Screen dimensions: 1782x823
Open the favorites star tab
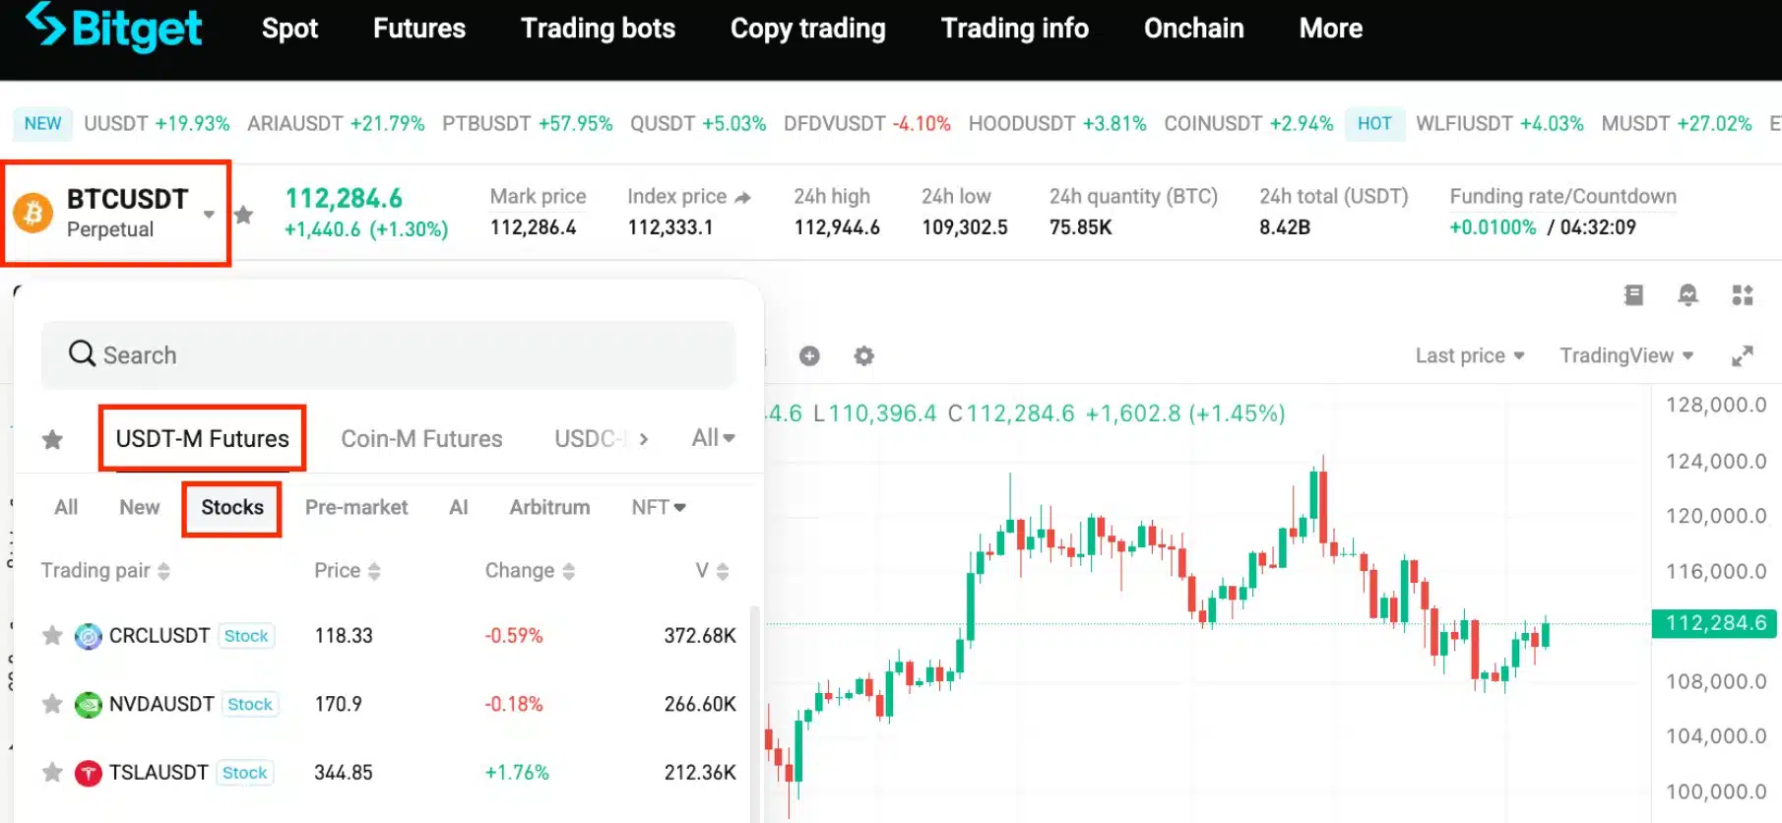(x=53, y=439)
